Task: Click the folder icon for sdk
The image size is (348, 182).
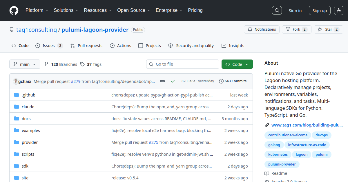Action: pyautogui.click(x=17, y=166)
